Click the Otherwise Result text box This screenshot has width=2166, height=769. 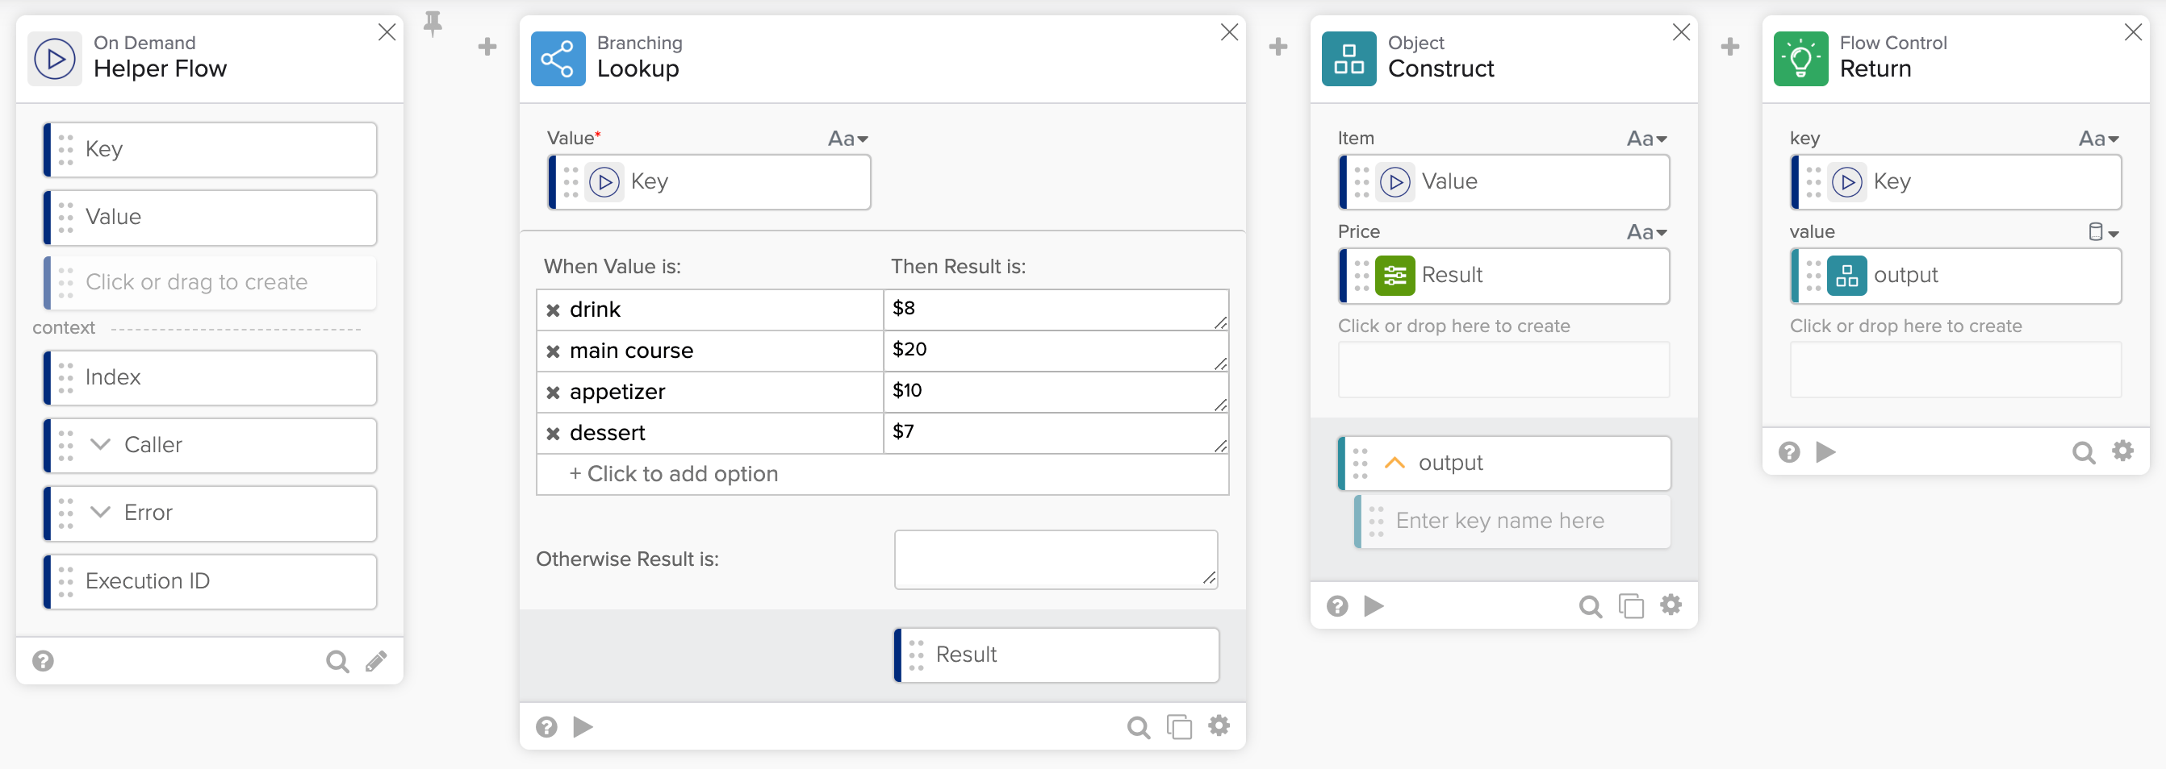click(x=1056, y=559)
